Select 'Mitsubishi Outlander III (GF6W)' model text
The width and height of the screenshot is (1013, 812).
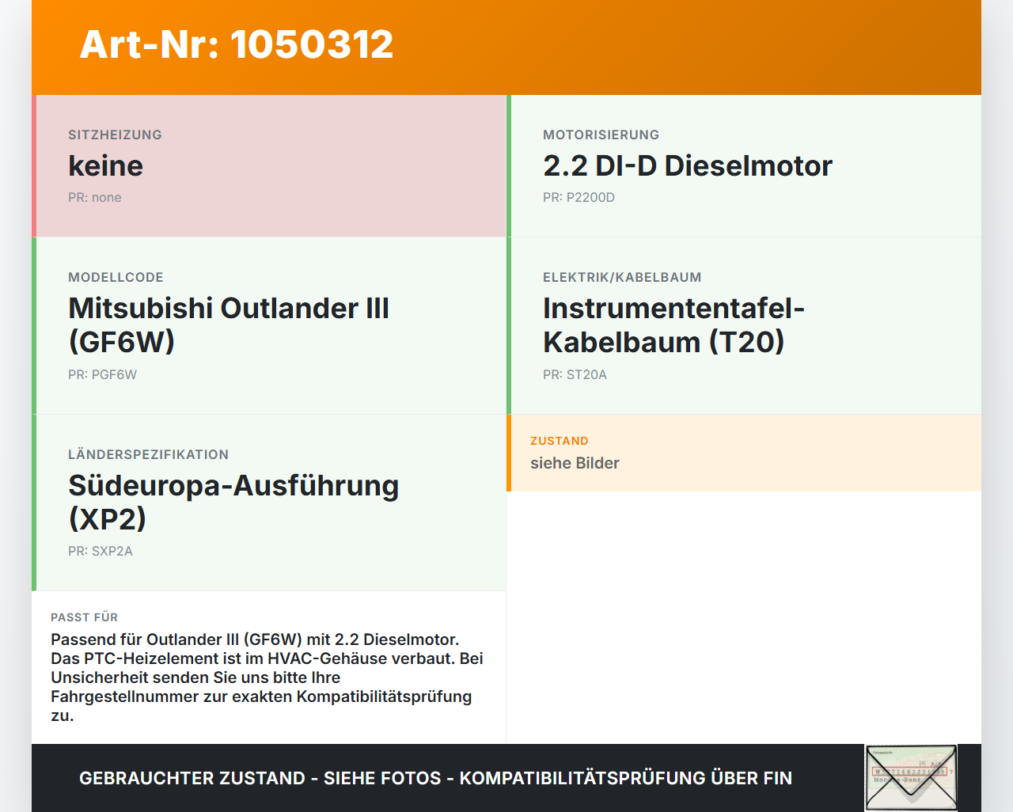229,324
